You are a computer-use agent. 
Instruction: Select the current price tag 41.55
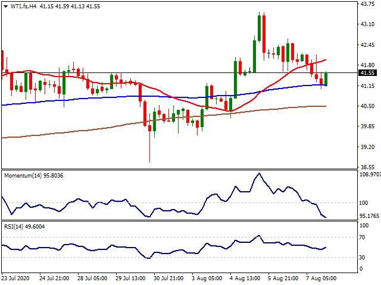tap(368, 72)
